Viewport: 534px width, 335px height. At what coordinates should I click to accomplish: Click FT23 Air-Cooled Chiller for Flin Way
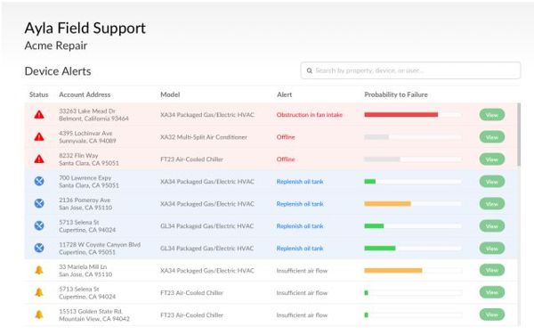191,159
